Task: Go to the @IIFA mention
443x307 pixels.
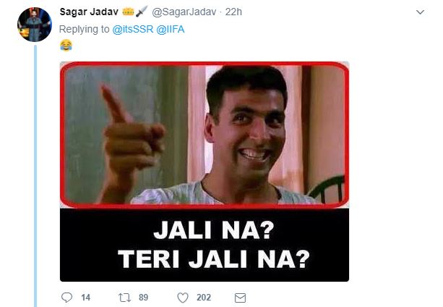Action: coord(171,29)
